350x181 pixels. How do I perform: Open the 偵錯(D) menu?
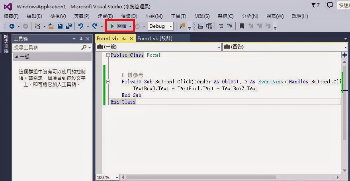click(x=129, y=16)
